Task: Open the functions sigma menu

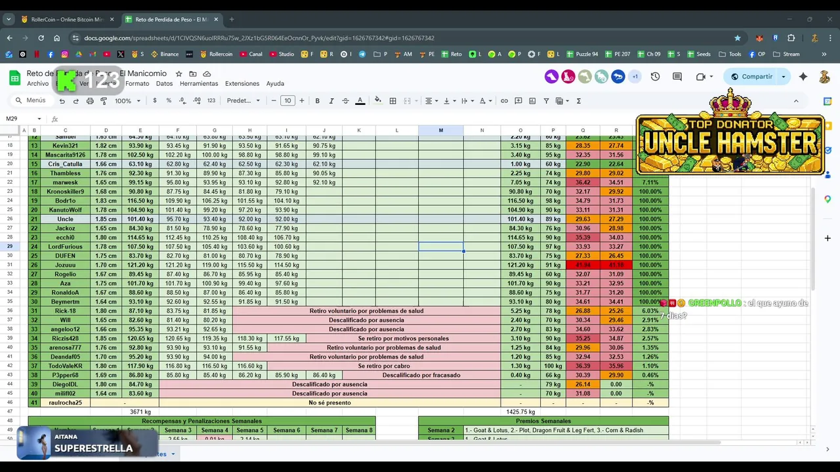Action: click(x=578, y=101)
